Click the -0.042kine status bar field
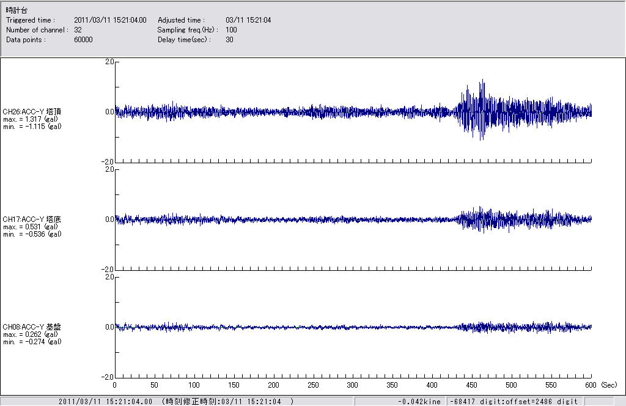The width and height of the screenshot is (626, 406). pyautogui.click(x=418, y=401)
